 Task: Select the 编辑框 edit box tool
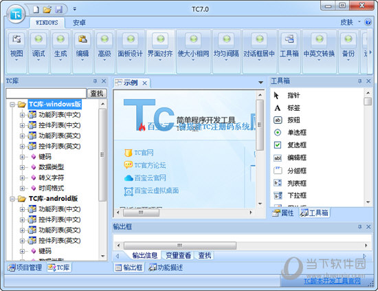(290, 158)
